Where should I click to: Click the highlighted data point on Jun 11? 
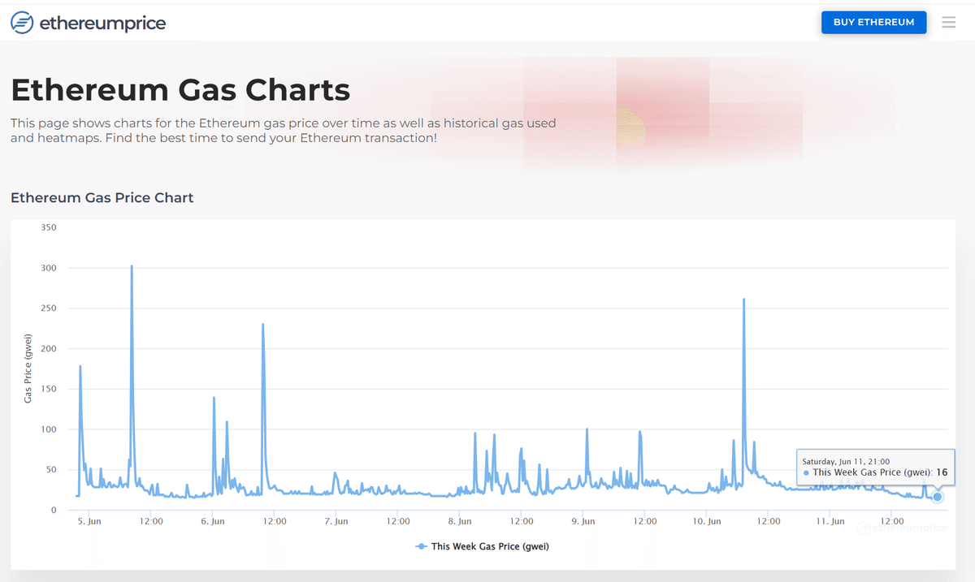tap(938, 497)
